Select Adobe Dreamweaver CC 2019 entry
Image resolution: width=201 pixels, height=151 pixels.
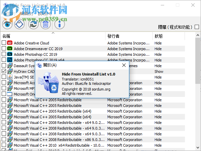tap(38, 49)
